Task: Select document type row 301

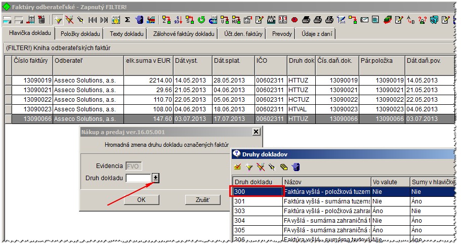Action: (344, 201)
